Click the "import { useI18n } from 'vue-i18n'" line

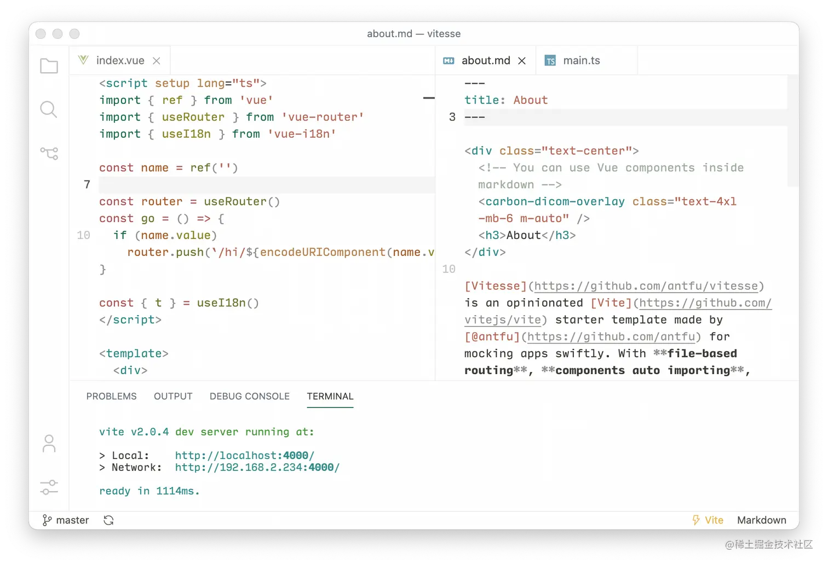point(217,134)
